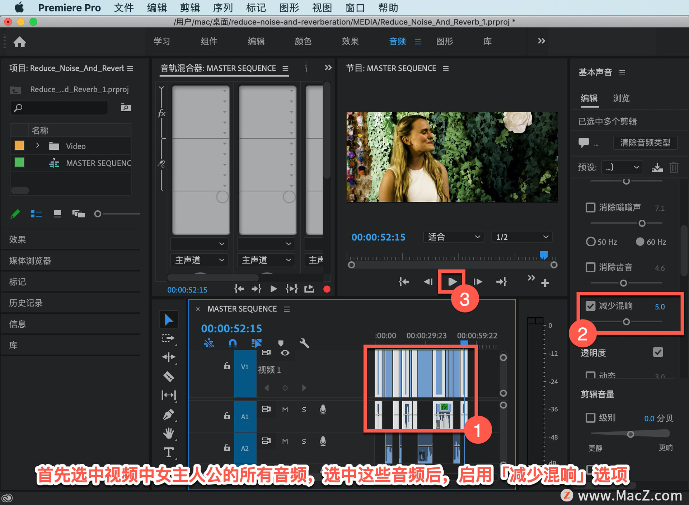Image resolution: width=689 pixels, height=505 pixels.
Task: Click the project panel search field
Action: tap(59, 108)
